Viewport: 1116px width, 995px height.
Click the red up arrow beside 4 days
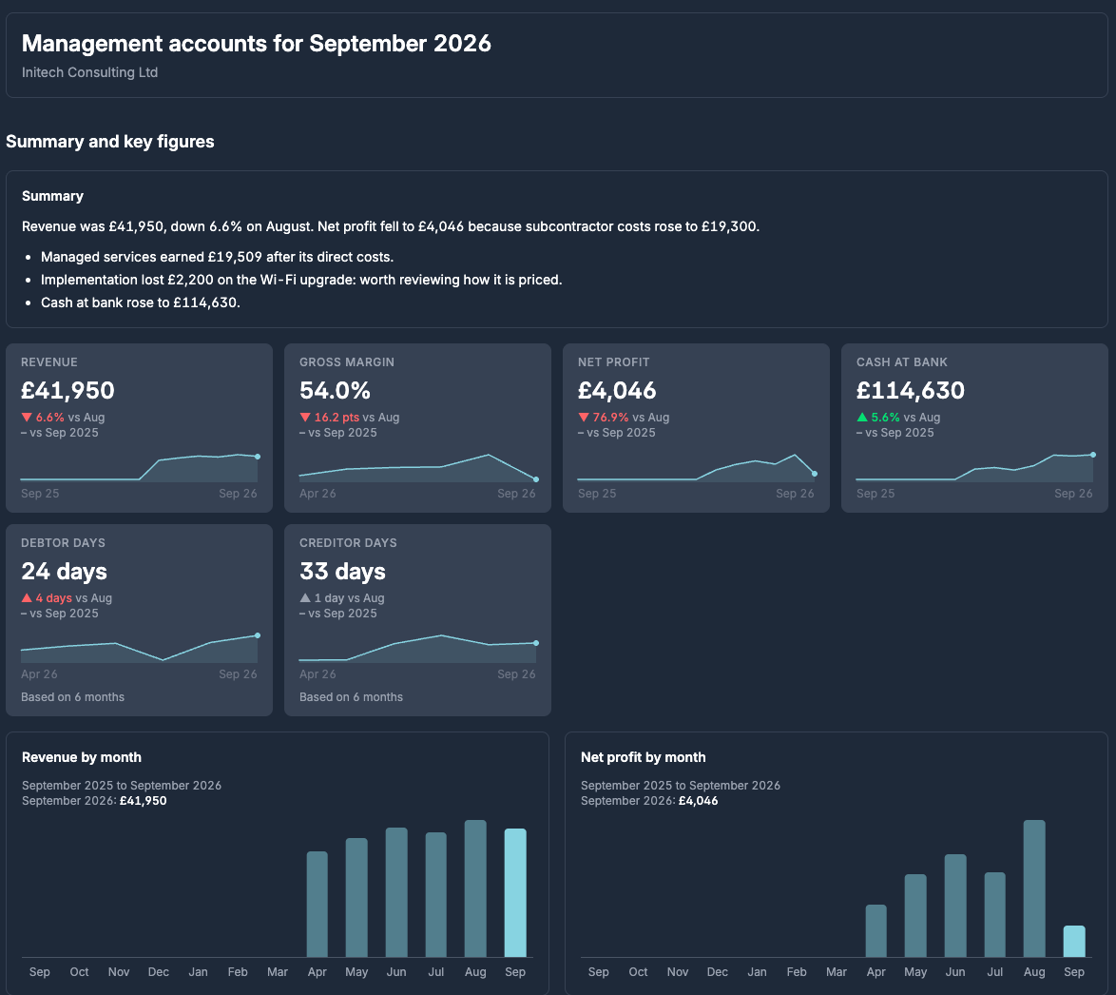(27, 597)
